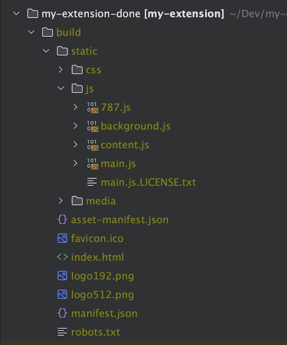The height and width of the screenshot is (345, 287).
Task: Click the JS icon next to content.js
Action: pyautogui.click(x=92, y=144)
